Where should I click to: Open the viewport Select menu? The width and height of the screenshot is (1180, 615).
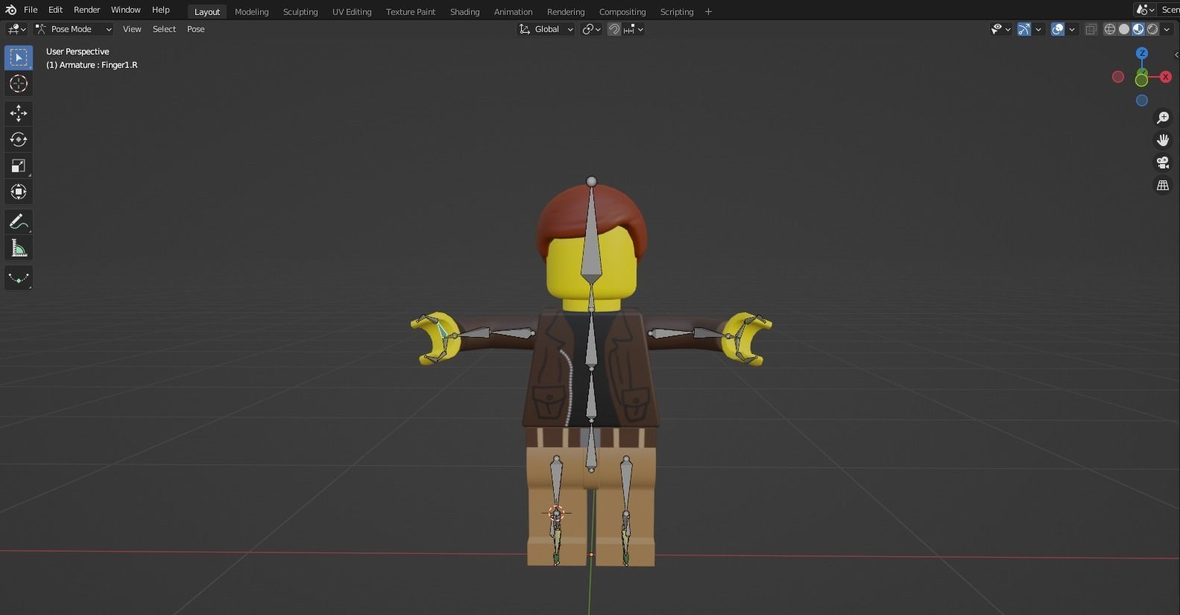pyautogui.click(x=164, y=29)
